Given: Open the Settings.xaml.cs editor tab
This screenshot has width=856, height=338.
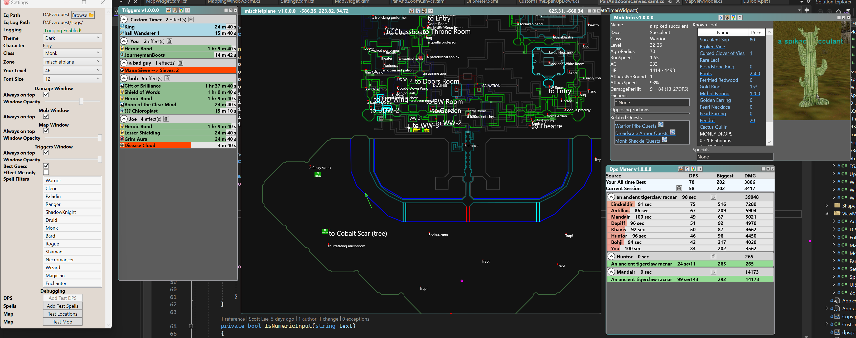Looking at the screenshot, I should click(297, 2).
